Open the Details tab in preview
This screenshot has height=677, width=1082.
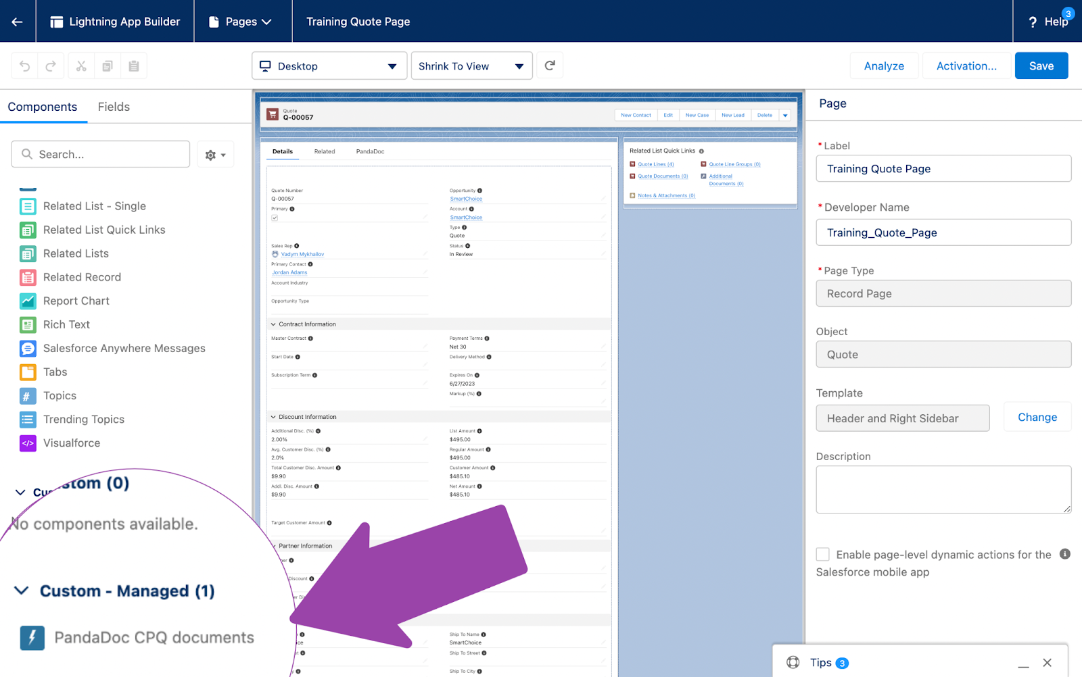click(x=283, y=151)
